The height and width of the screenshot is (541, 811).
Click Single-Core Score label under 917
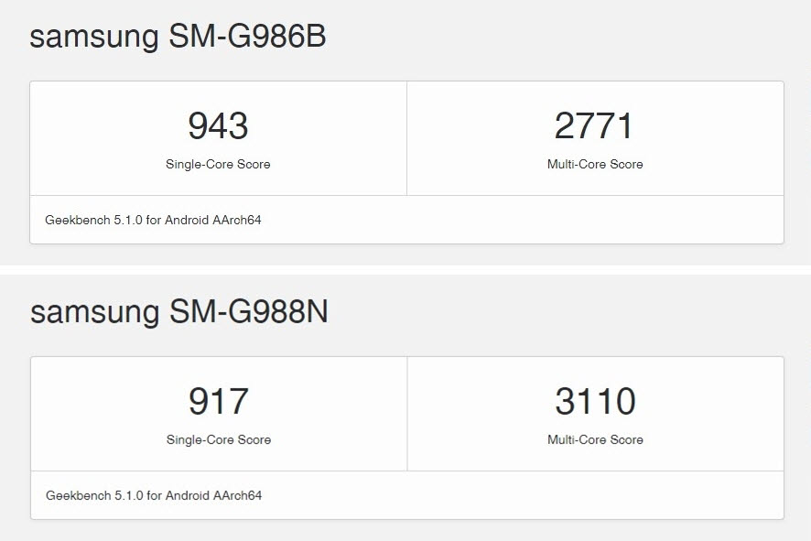point(218,439)
